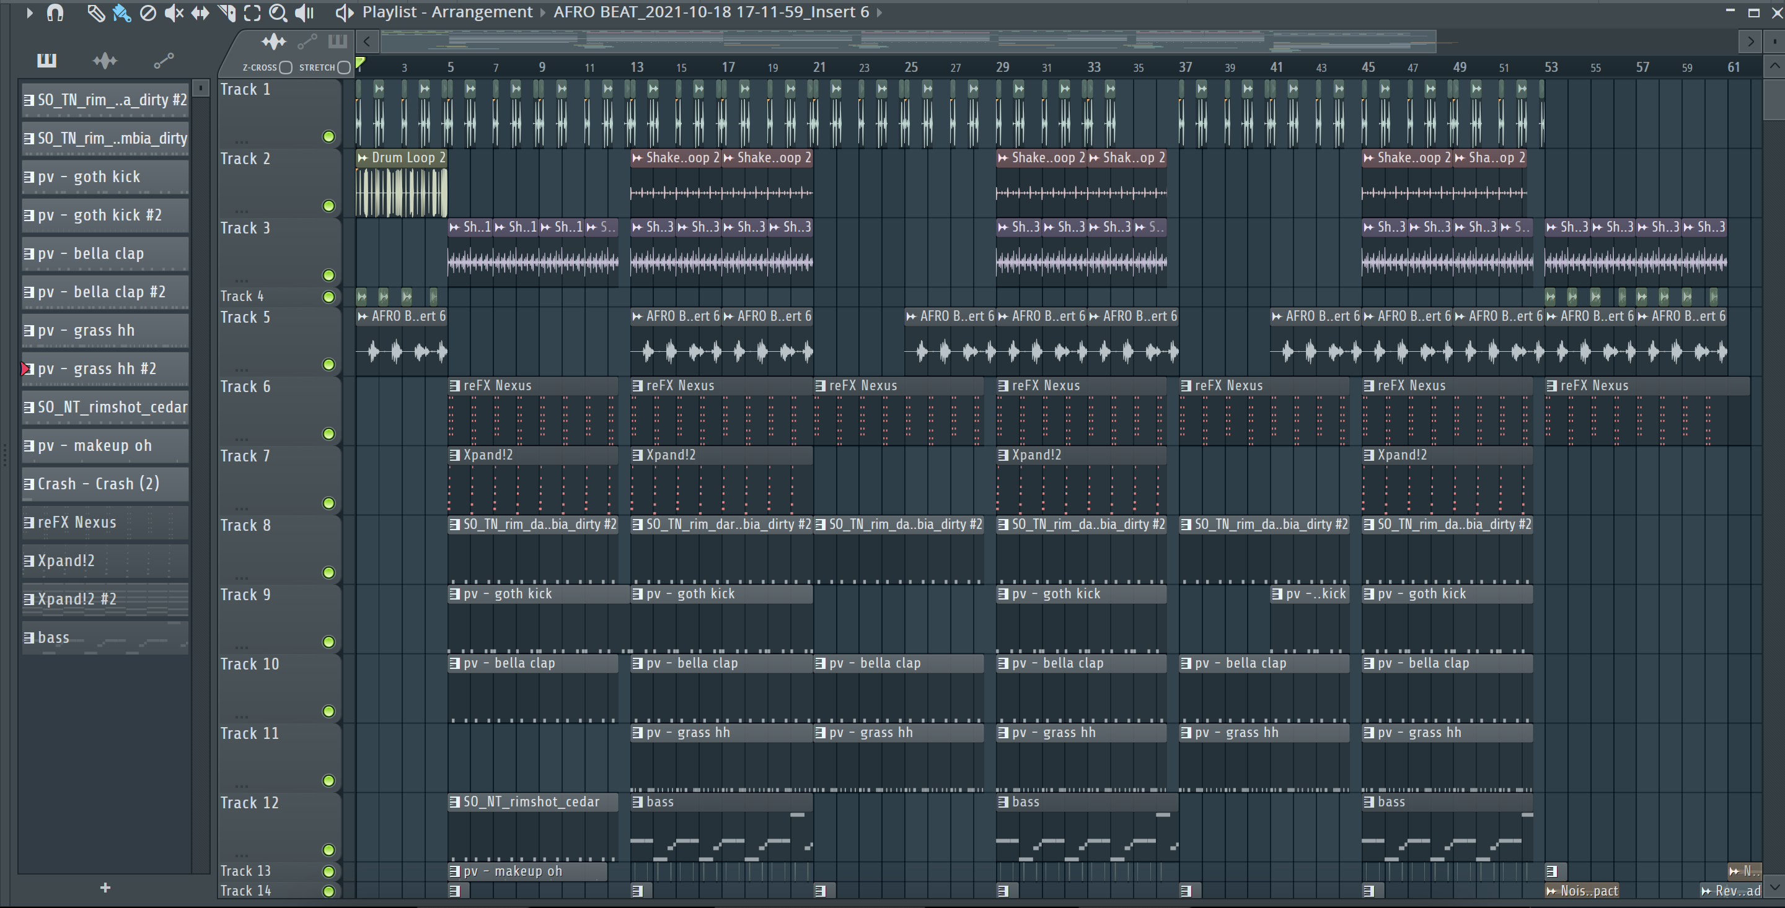Viewport: 1785px width, 908px height.
Task: Switch clip focus to automation clips
Action: tap(307, 42)
